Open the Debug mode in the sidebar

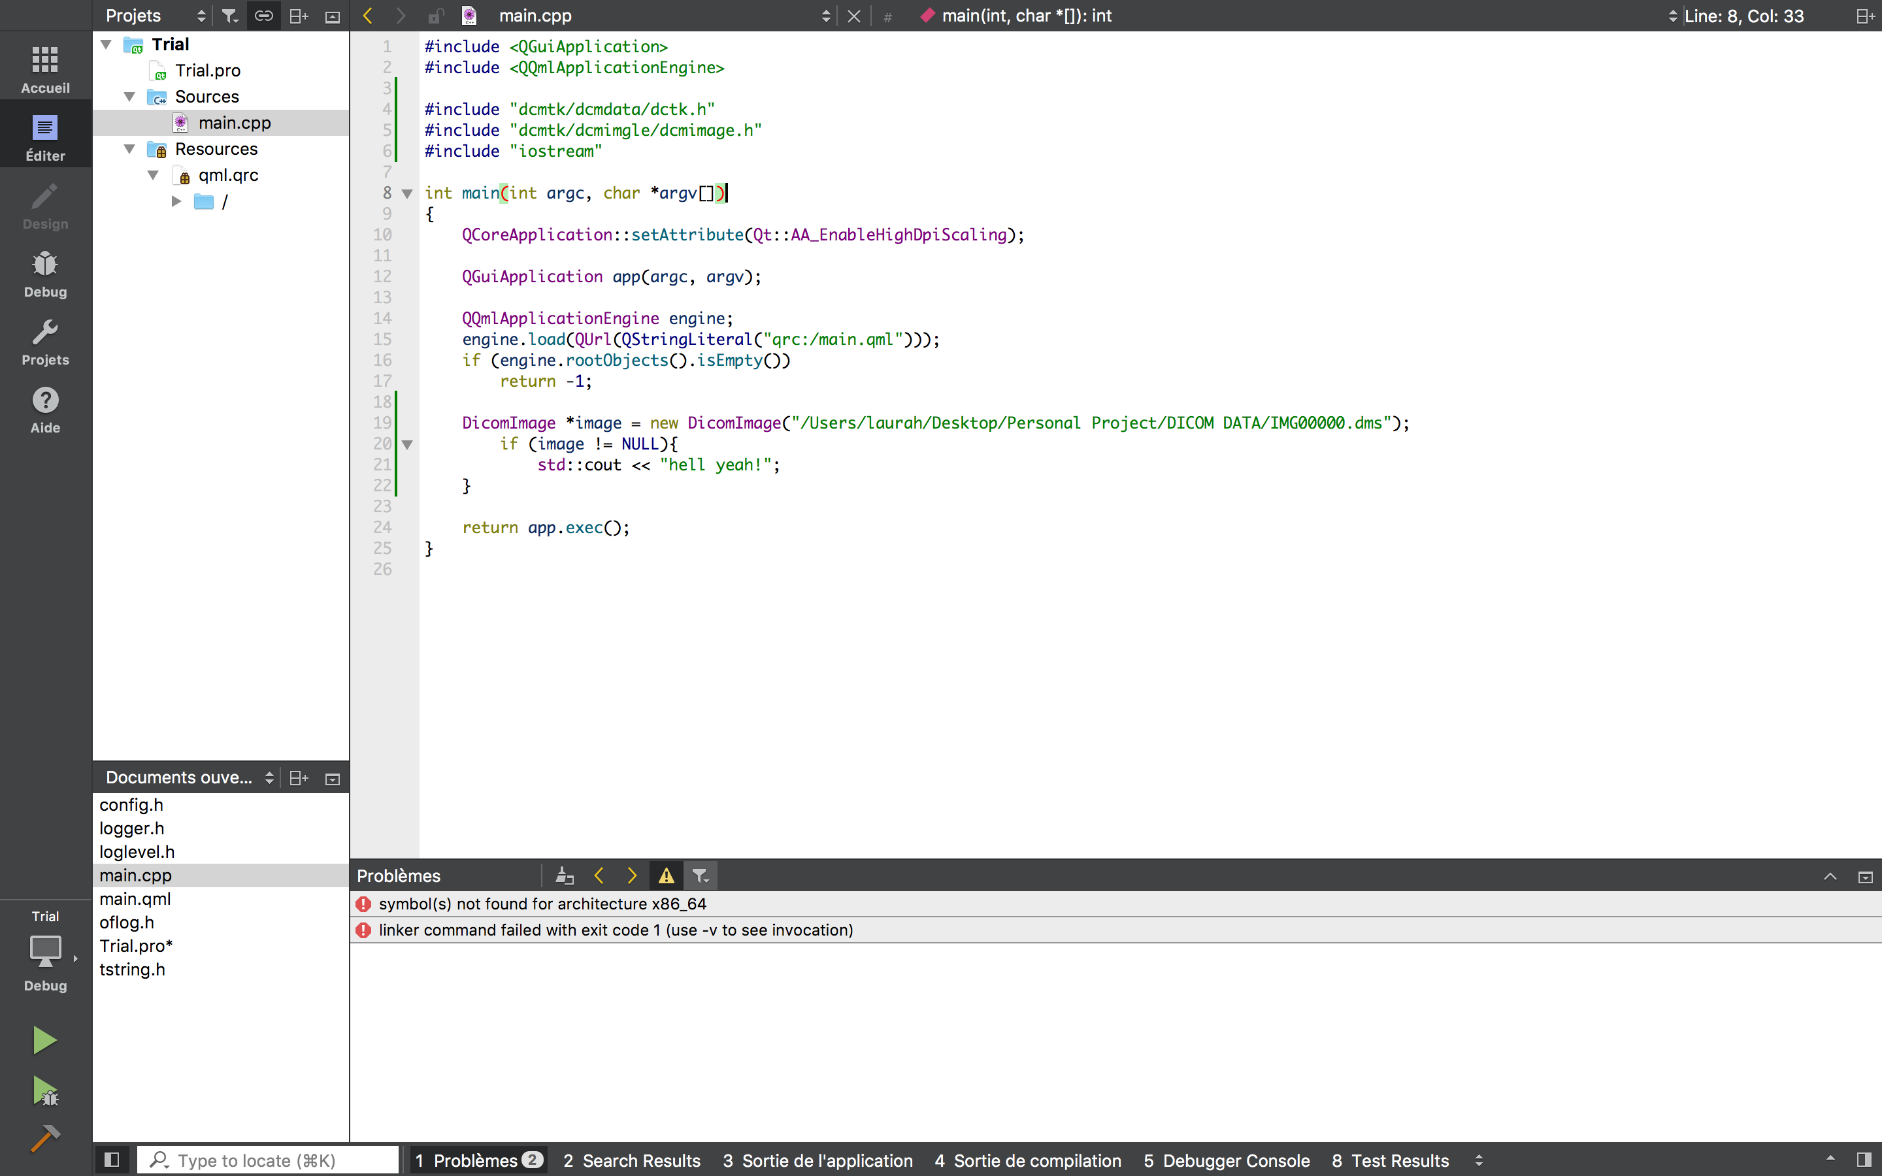point(45,274)
